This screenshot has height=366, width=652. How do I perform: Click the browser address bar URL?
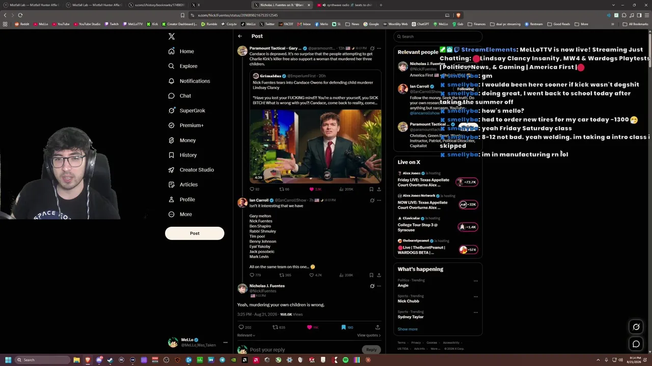click(x=238, y=15)
